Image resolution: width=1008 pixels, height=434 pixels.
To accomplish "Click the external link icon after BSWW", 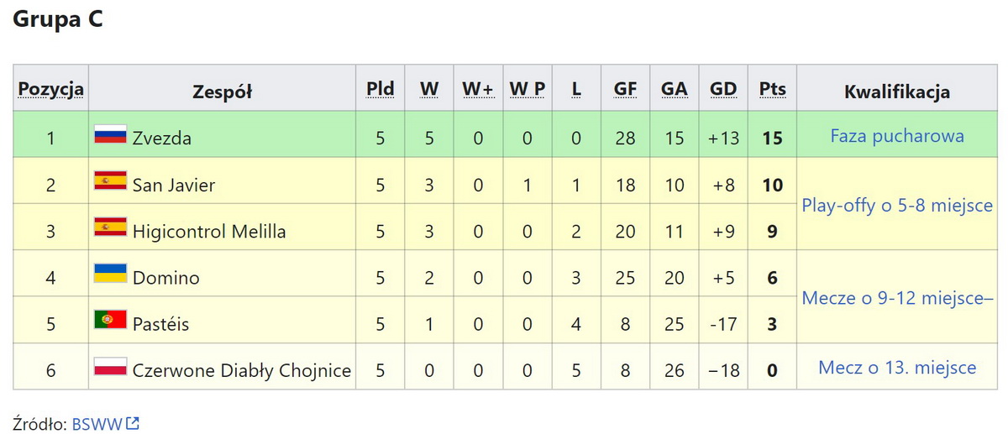I will click(x=132, y=424).
